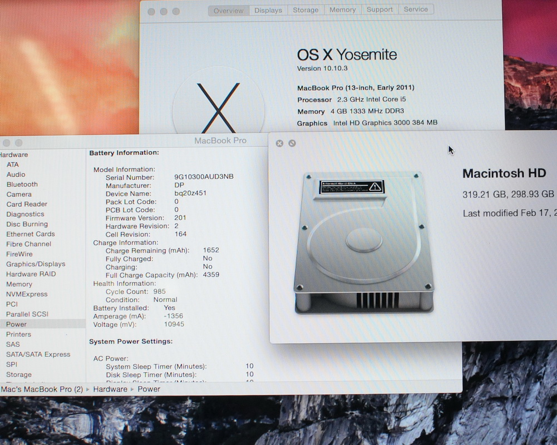
Task: Select PCI in the sidebar
Action: click(x=12, y=304)
